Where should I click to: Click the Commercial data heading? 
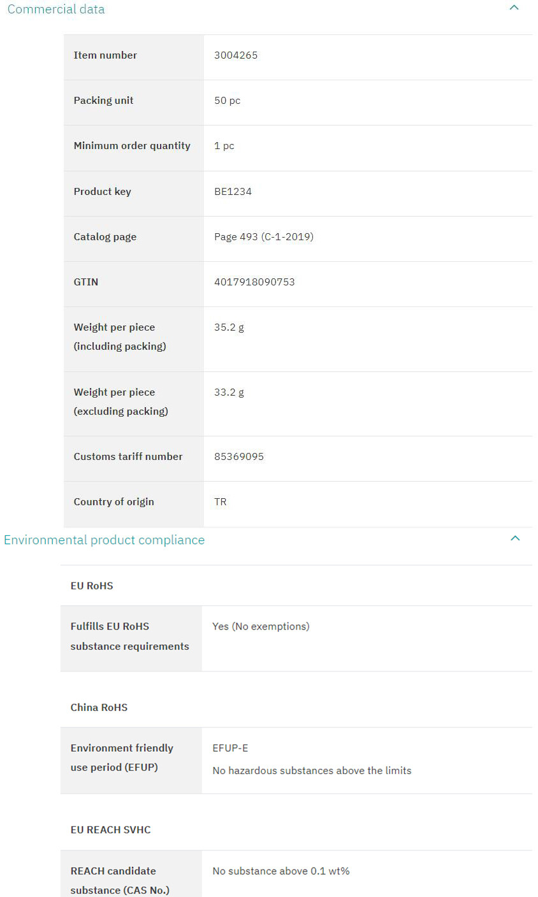tap(56, 9)
